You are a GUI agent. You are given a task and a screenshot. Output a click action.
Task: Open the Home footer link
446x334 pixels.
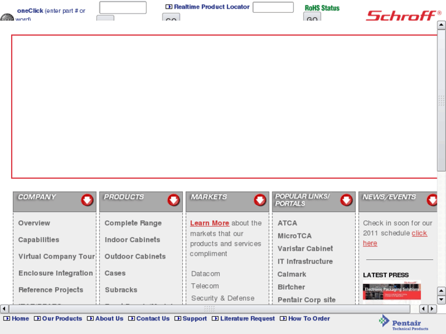point(20,318)
